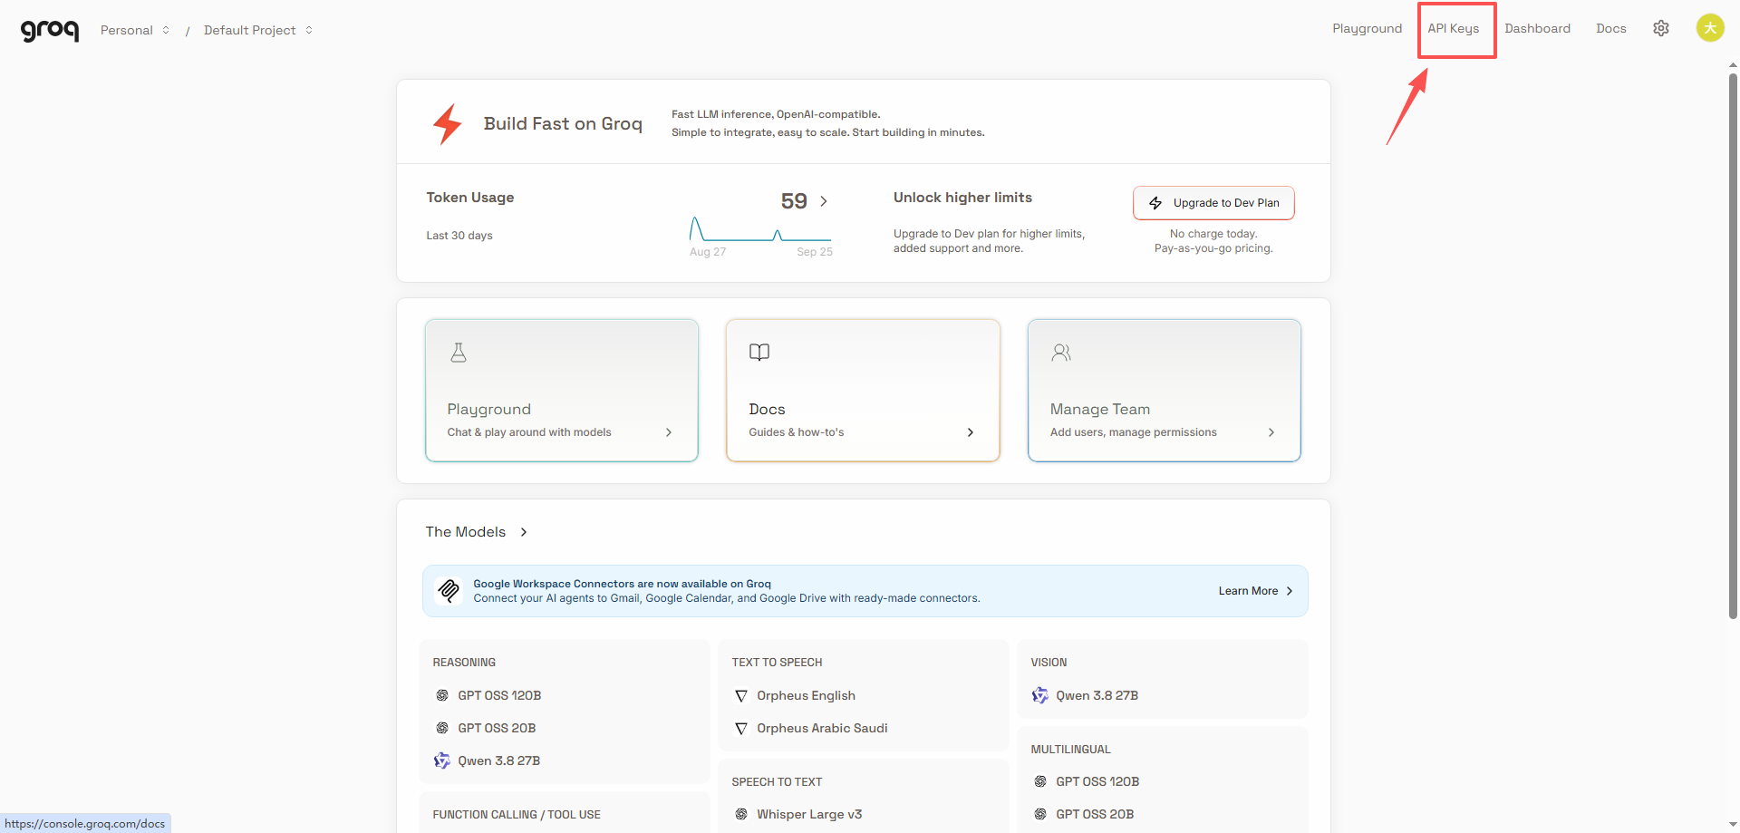Click the Manage Team people icon

[x=1061, y=353]
